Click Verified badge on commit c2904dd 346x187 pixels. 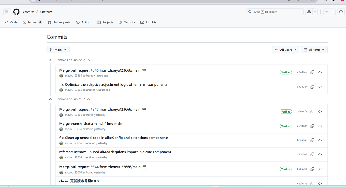point(286,126)
